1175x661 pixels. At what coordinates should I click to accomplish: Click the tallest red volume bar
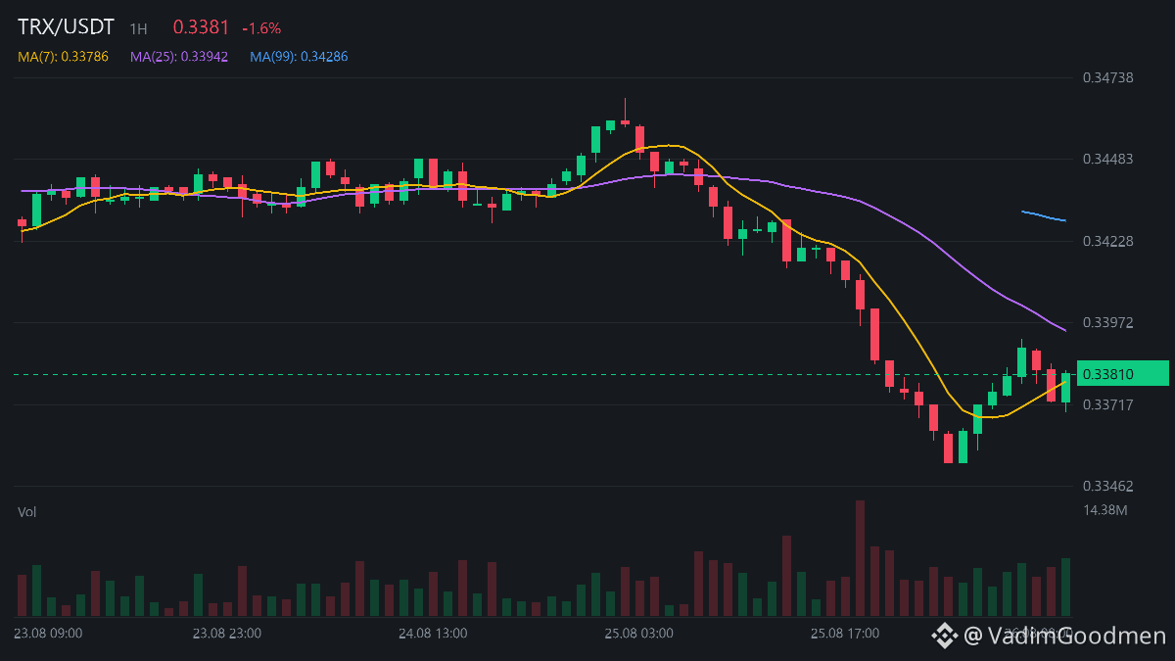[x=860, y=558]
